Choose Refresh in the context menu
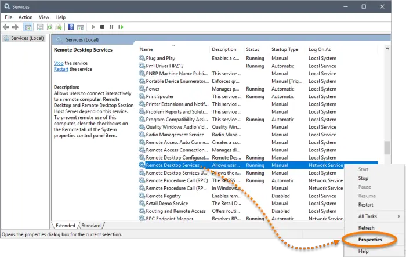The image size is (406, 257). pyautogui.click(x=366, y=228)
